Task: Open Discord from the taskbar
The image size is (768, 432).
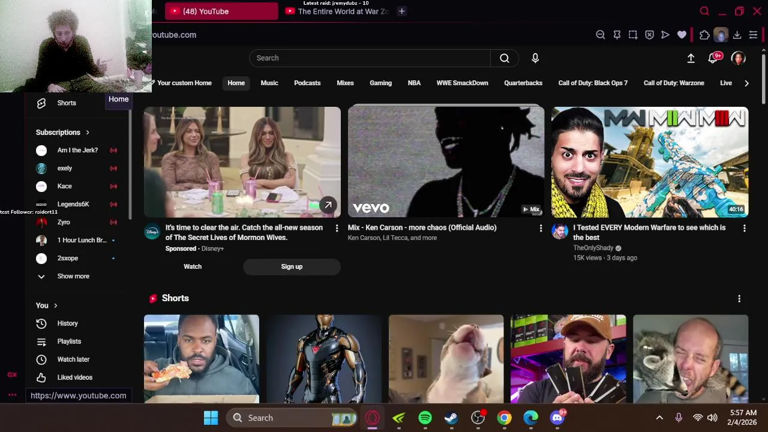Action: tap(557, 418)
